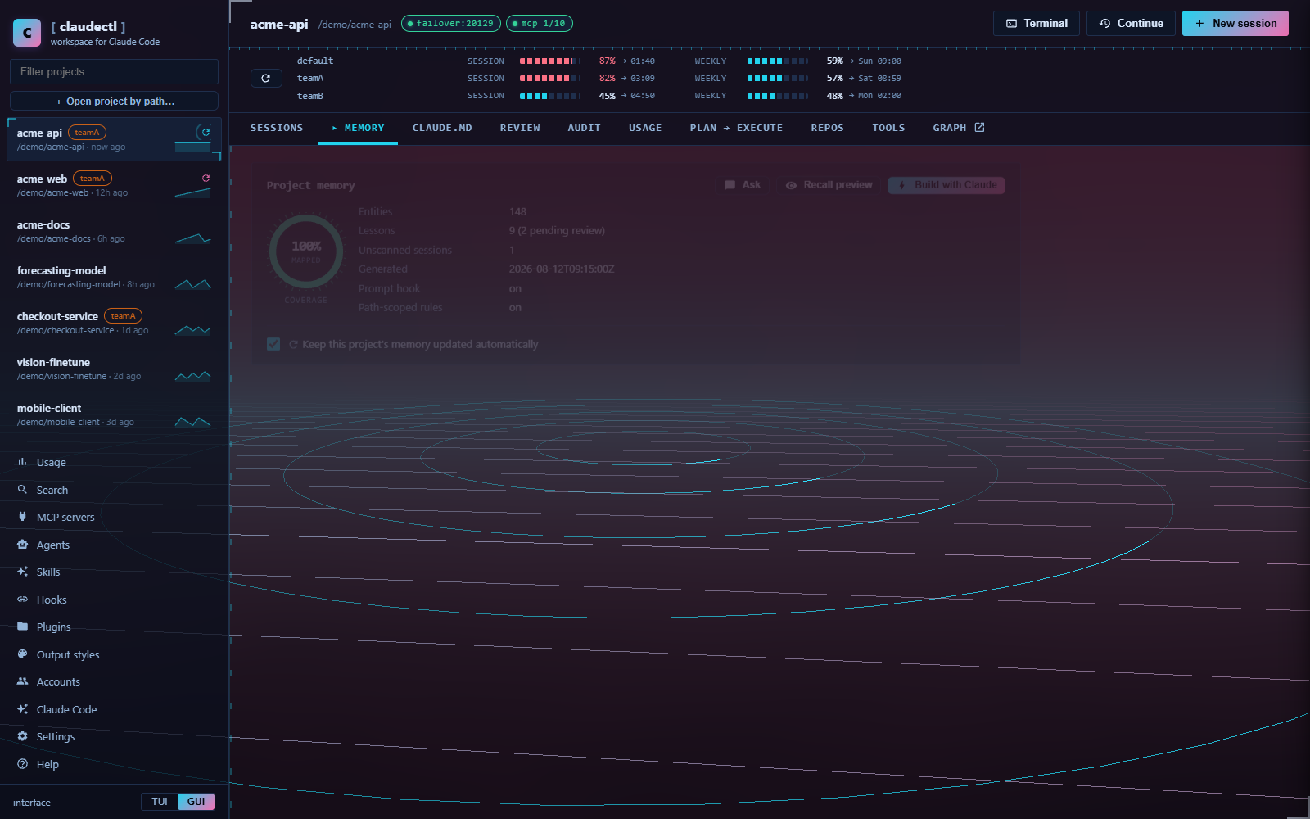Uncheck Keep this project's memory updated automatically

pos(273,344)
